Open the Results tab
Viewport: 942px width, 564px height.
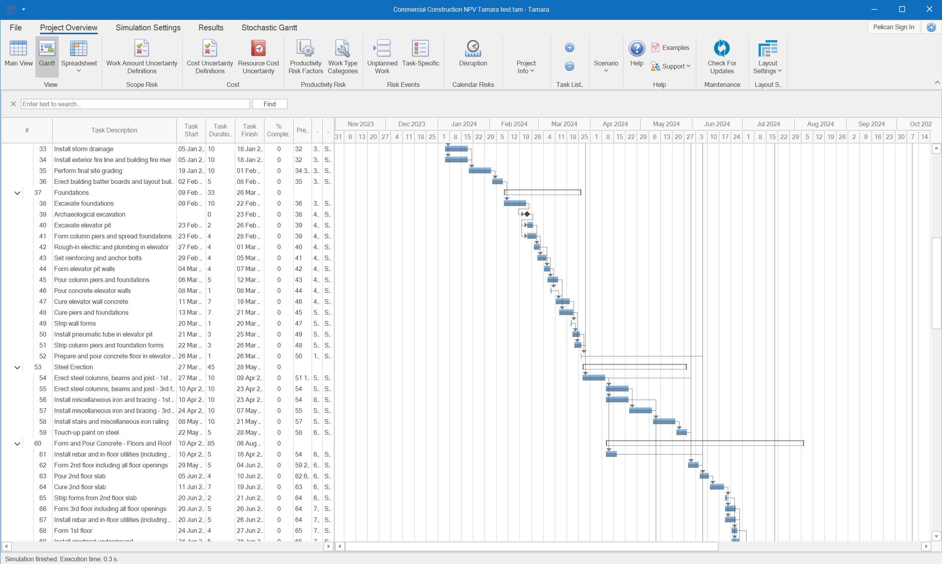[211, 27]
